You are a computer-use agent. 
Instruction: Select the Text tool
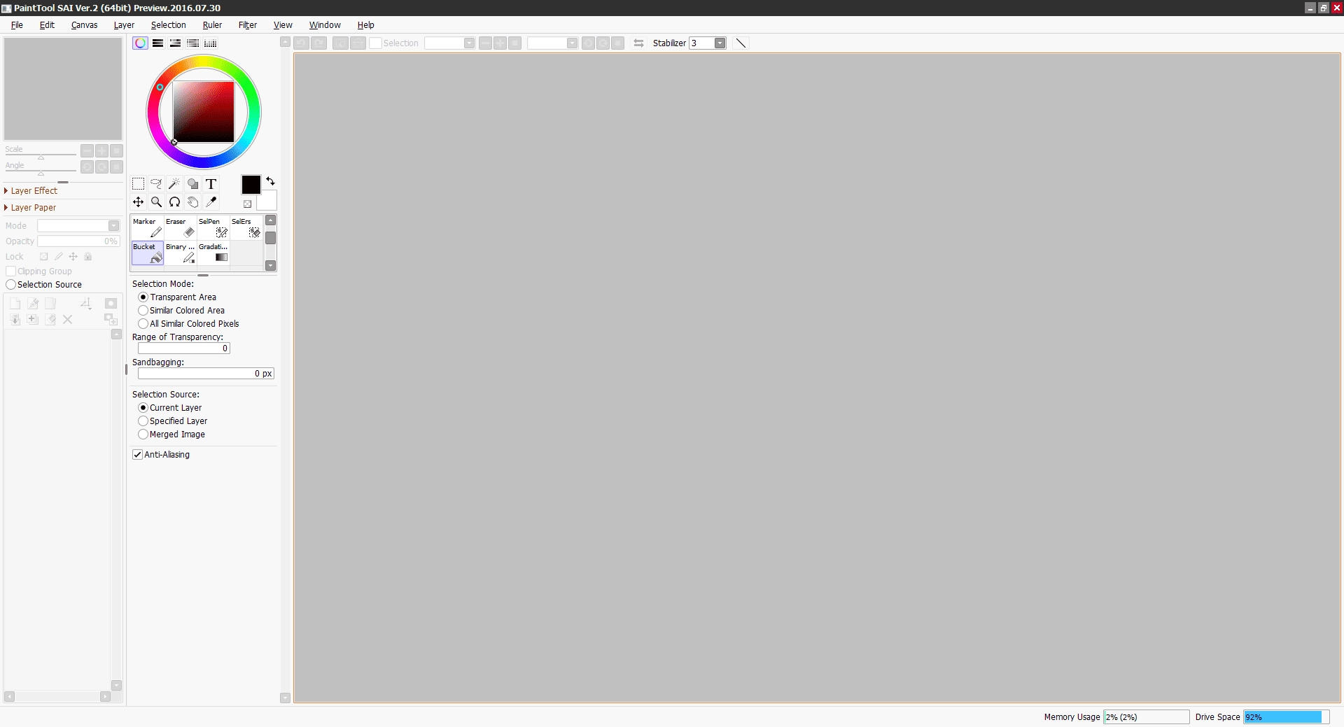point(211,184)
